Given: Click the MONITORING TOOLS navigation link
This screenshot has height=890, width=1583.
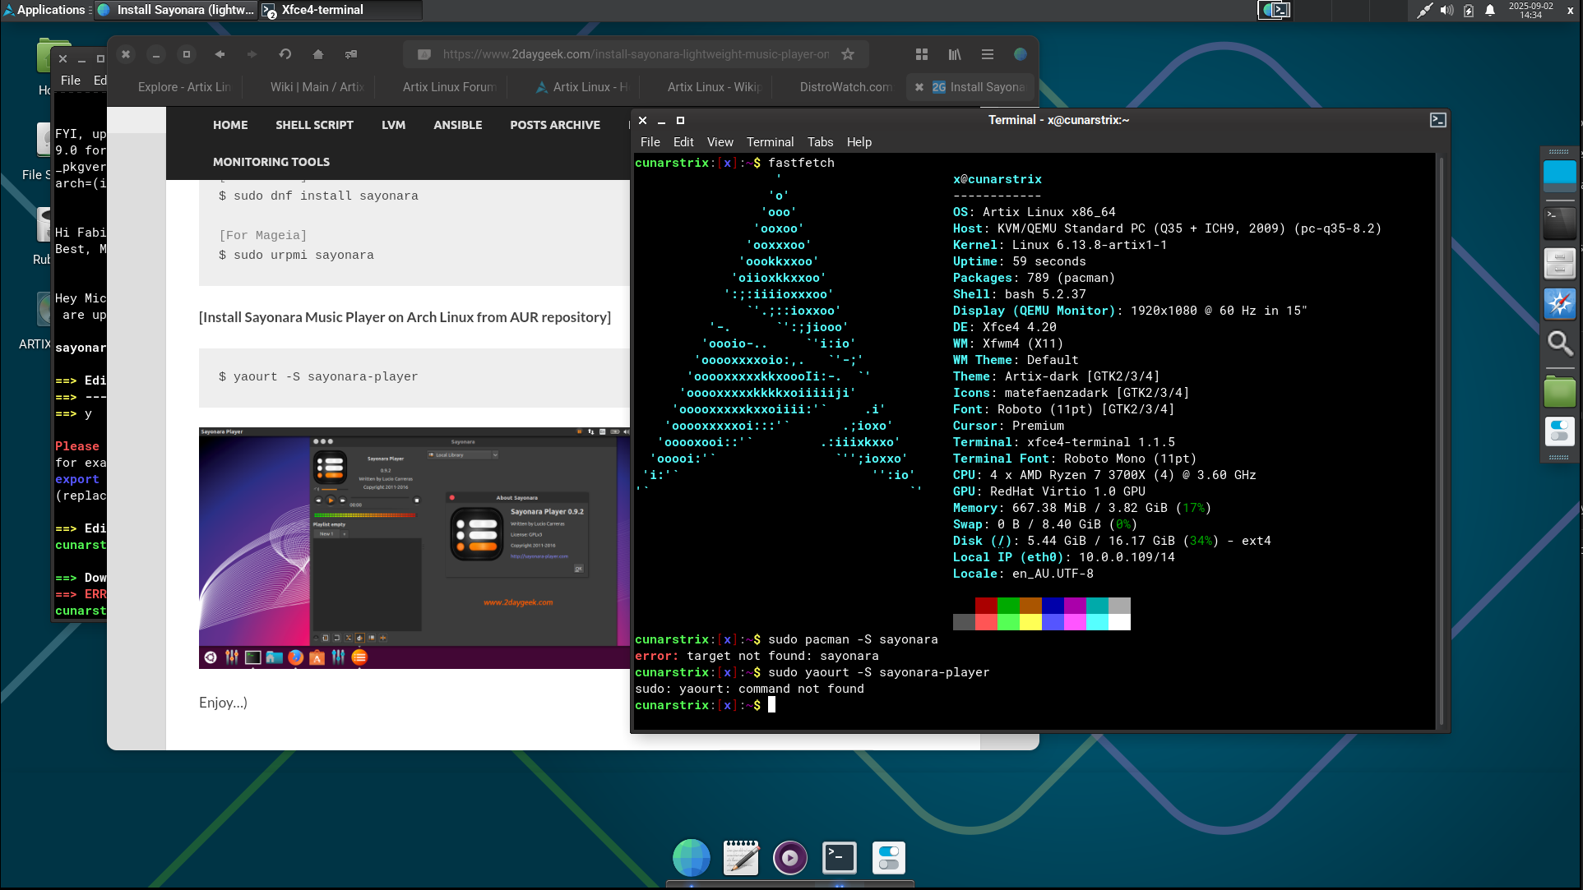Looking at the screenshot, I should [271, 162].
